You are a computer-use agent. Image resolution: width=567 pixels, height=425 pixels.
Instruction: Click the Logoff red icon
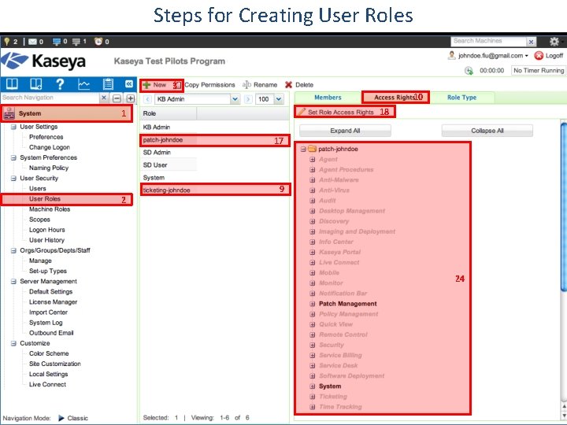539,56
